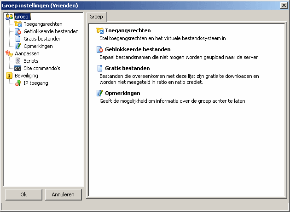Click the 'Groep instellingen (Vrienden)' title bar text
290x212 pixels.
[40, 6]
